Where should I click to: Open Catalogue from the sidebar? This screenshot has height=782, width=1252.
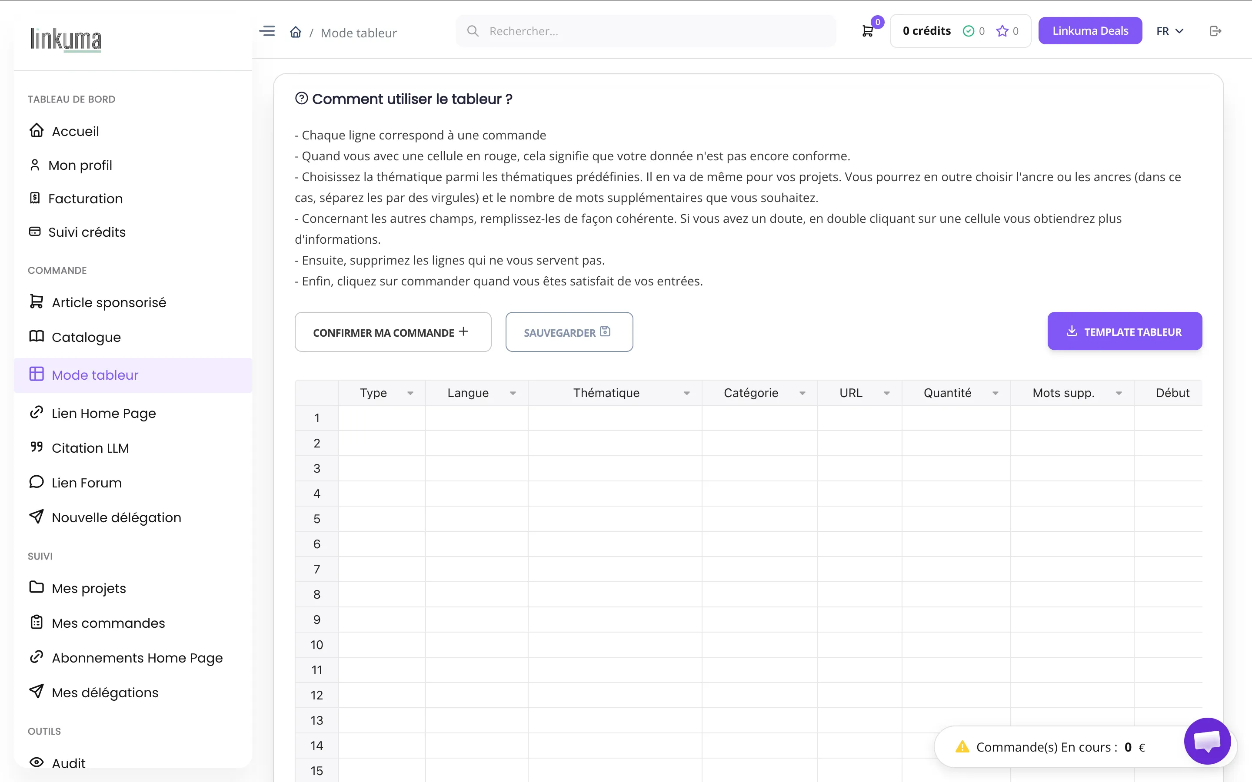tap(133, 337)
